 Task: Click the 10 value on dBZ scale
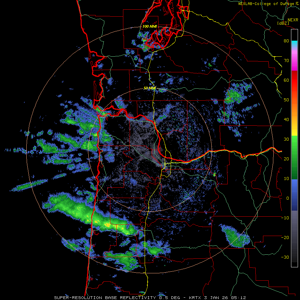point(286,179)
